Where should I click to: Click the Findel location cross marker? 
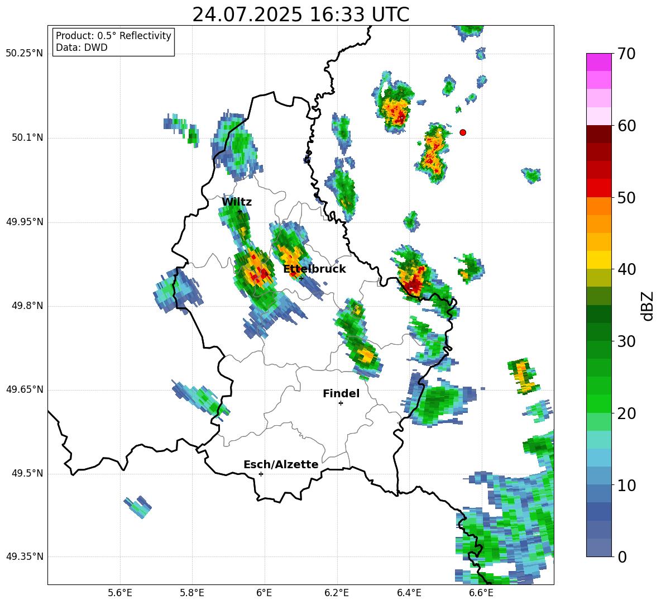pos(341,403)
